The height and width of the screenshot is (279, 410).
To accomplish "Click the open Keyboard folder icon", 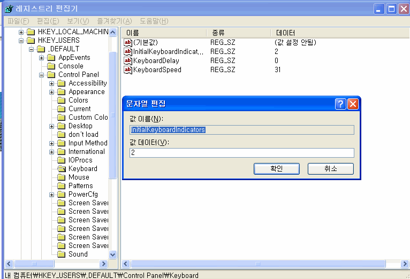I will (x=62, y=169).
